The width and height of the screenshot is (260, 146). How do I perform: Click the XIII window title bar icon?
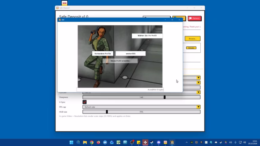[60, 20]
